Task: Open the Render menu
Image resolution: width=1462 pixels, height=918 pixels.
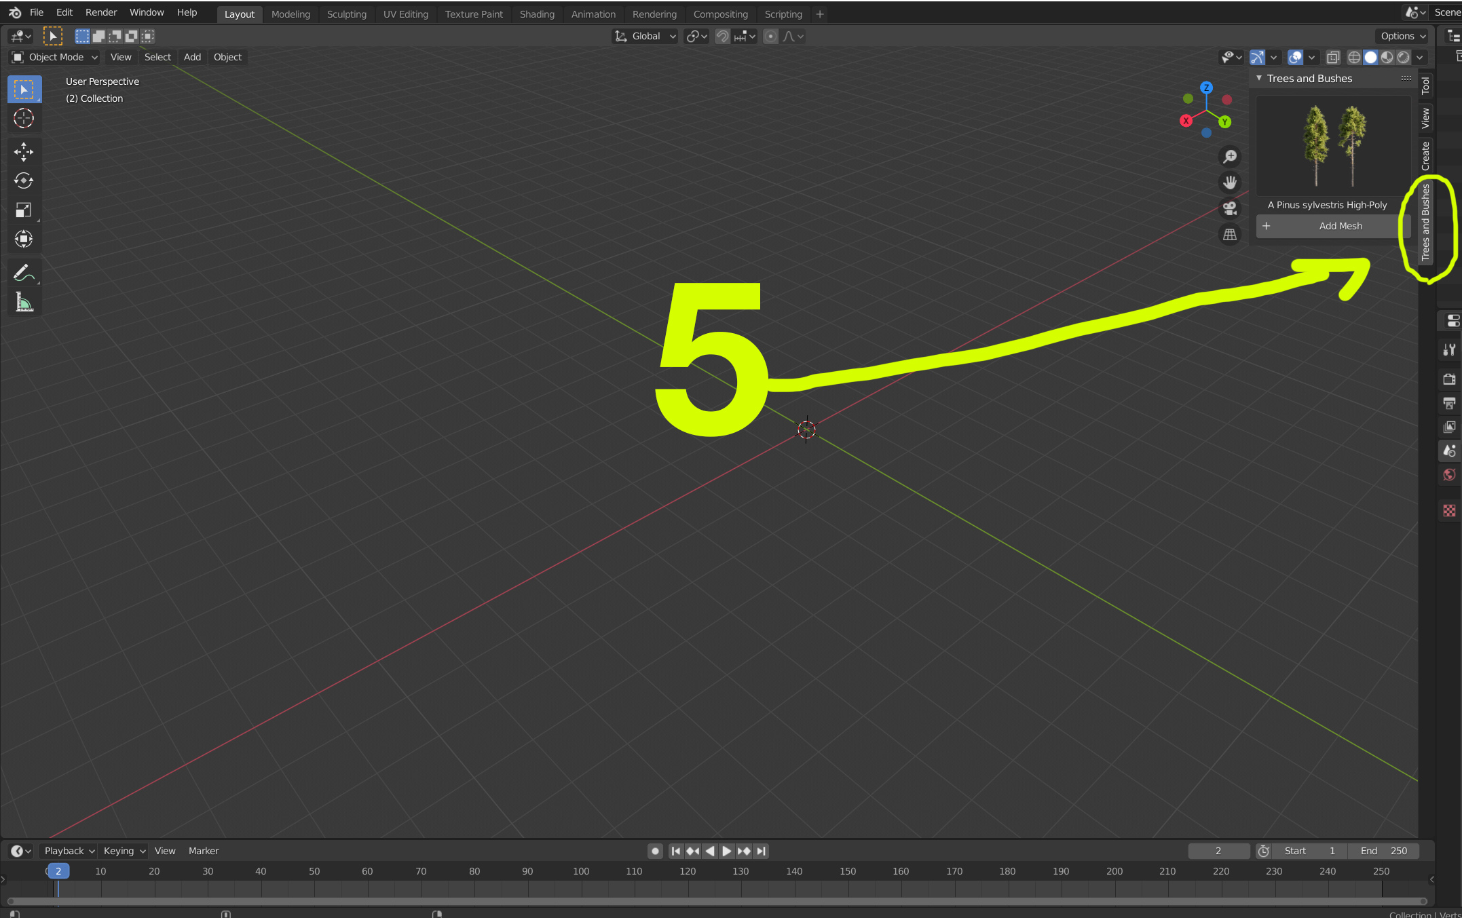Action: point(100,12)
